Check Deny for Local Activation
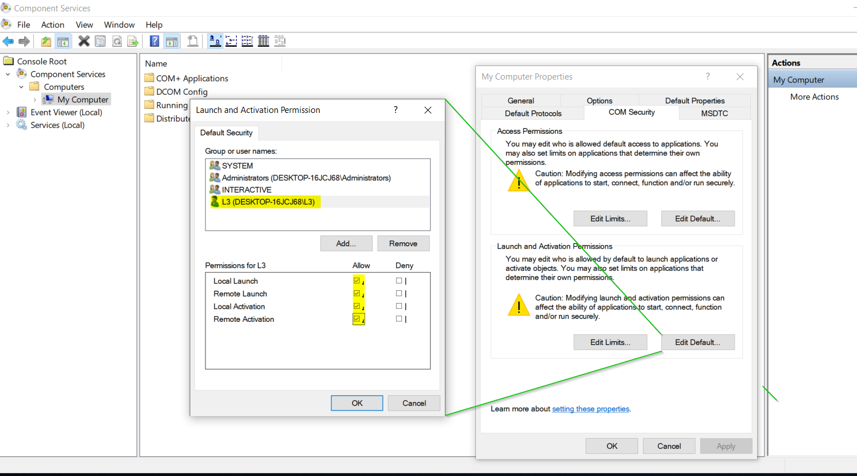 pos(399,306)
